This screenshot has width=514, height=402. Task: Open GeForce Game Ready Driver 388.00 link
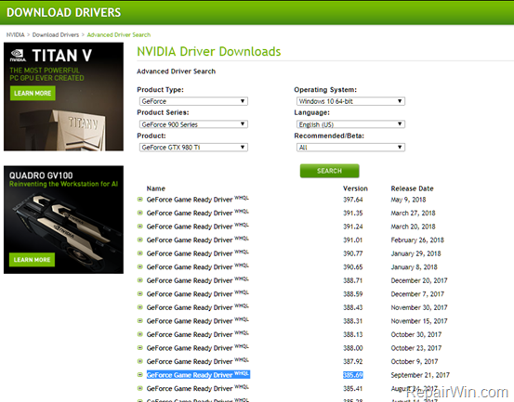click(197, 348)
